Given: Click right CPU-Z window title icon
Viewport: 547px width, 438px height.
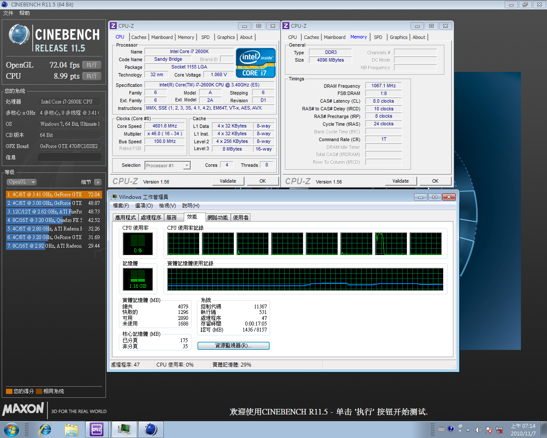Looking at the screenshot, I should click(286, 26).
